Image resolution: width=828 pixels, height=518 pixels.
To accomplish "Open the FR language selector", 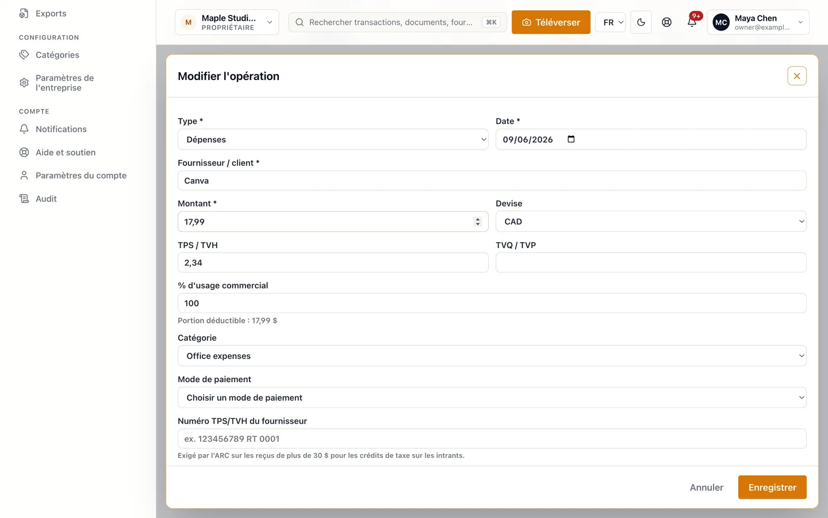I will click(x=611, y=22).
